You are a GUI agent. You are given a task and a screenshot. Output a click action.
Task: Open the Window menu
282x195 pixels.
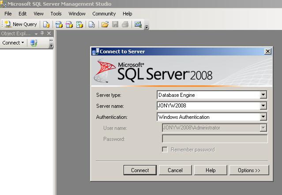(x=77, y=14)
